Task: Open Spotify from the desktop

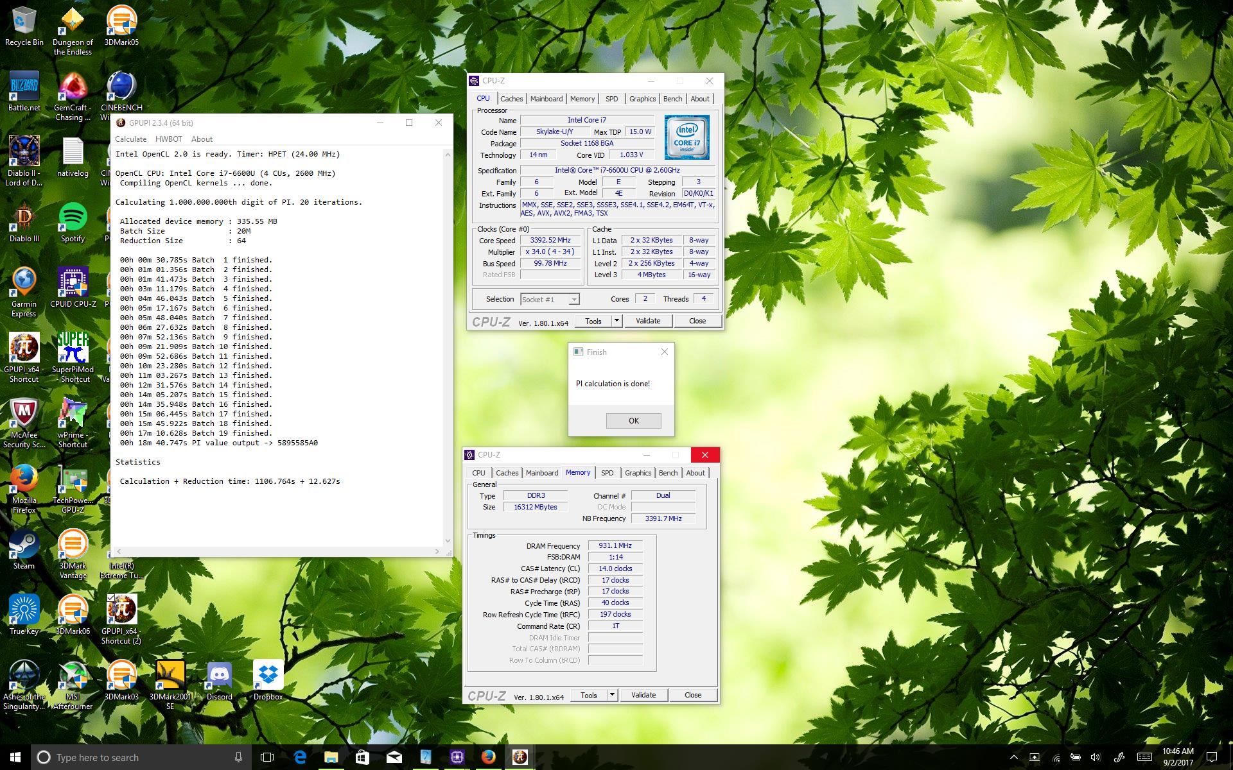Action: tap(73, 223)
